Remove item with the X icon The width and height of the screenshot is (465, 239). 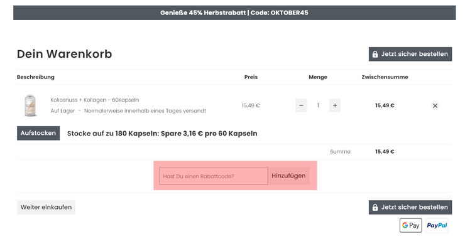435,106
